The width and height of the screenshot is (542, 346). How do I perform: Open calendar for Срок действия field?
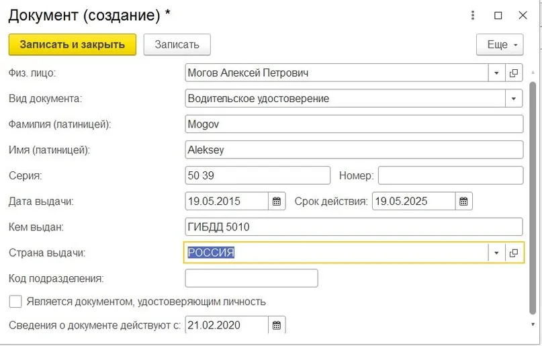(x=463, y=201)
